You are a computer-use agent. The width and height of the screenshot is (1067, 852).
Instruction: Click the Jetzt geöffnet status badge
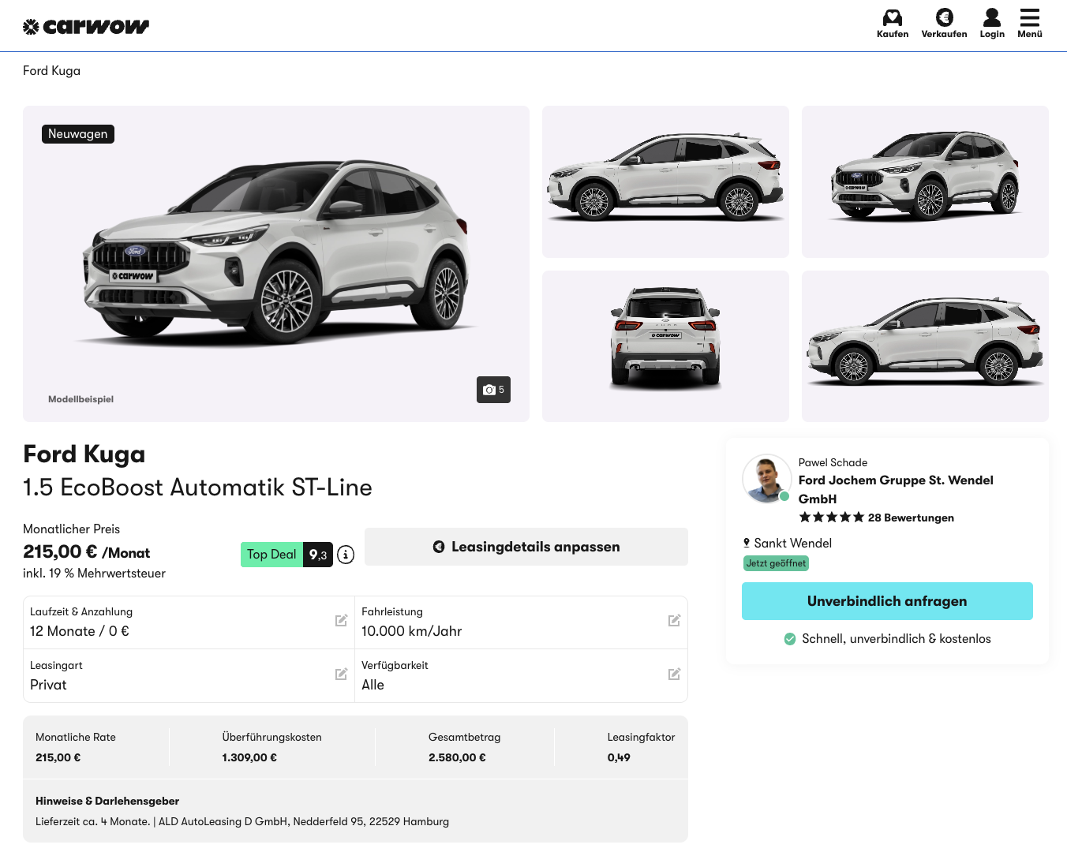[x=776, y=563]
